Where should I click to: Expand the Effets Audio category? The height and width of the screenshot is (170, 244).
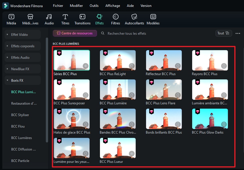click(x=23, y=58)
